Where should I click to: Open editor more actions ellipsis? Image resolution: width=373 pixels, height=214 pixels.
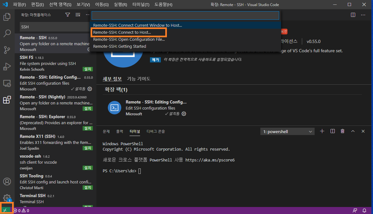point(363,15)
